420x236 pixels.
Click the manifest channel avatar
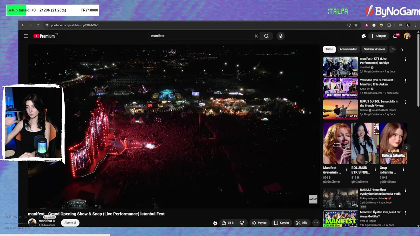(32, 223)
